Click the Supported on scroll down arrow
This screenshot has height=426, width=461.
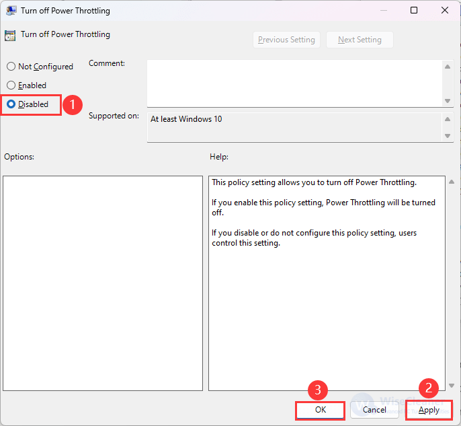pyautogui.click(x=448, y=136)
